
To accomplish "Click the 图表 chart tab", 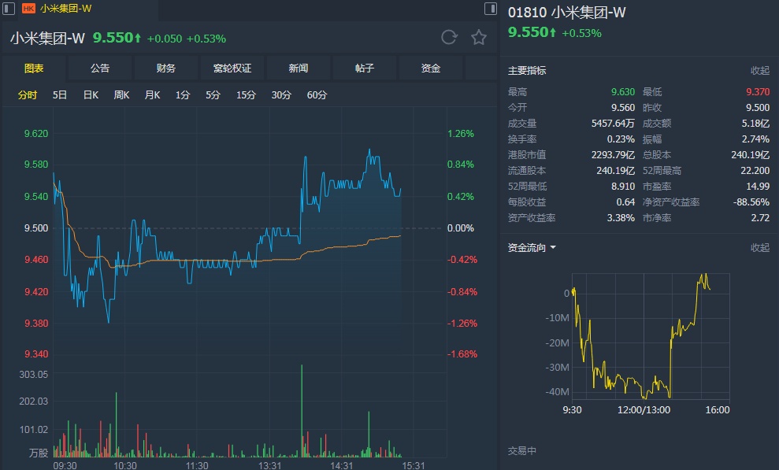I will point(34,68).
